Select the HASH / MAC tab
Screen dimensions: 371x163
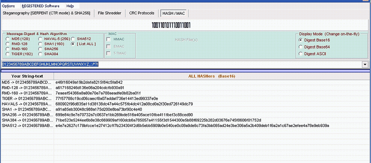tap(174, 14)
